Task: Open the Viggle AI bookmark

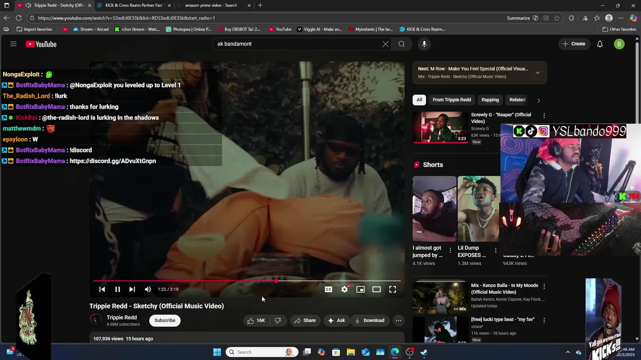Action: click(x=319, y=29)
